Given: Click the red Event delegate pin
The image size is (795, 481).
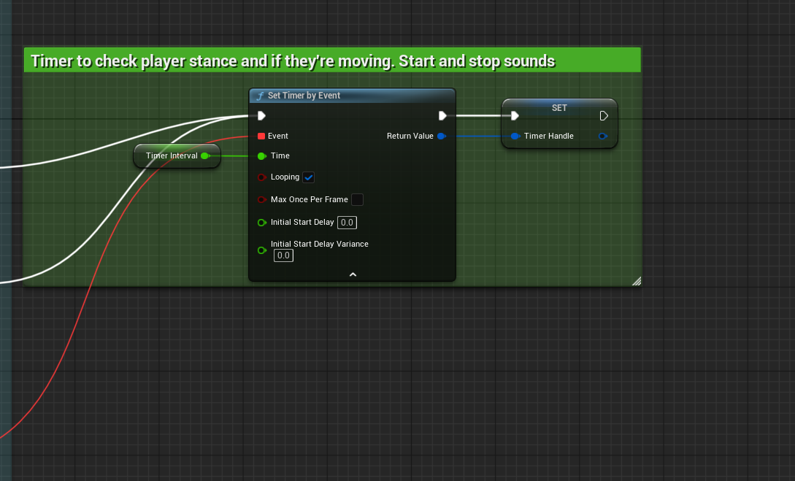Looking at the screenshot, I should [x=261, y=136].
